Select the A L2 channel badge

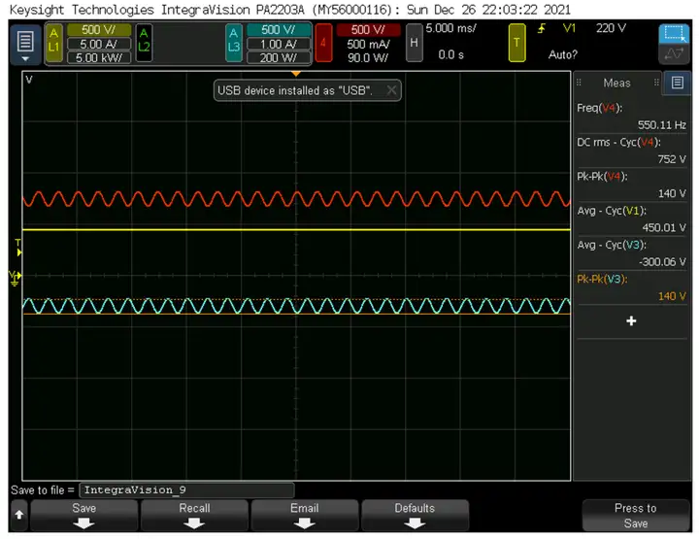point(144,43)
